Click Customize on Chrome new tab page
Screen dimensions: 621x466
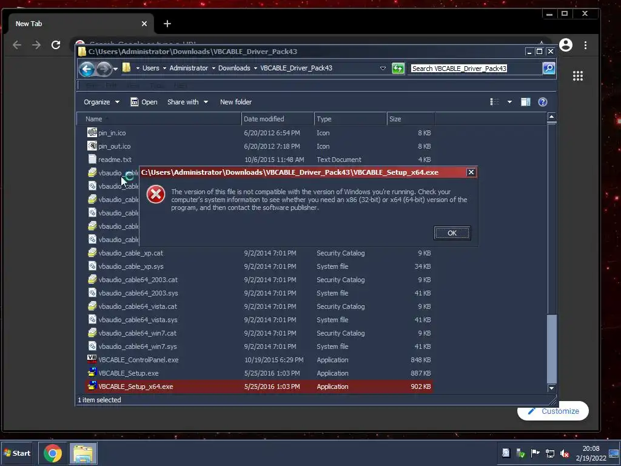553,411
